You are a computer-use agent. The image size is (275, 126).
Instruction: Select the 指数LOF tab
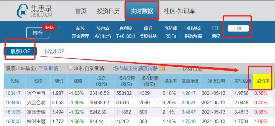[54, 51]
